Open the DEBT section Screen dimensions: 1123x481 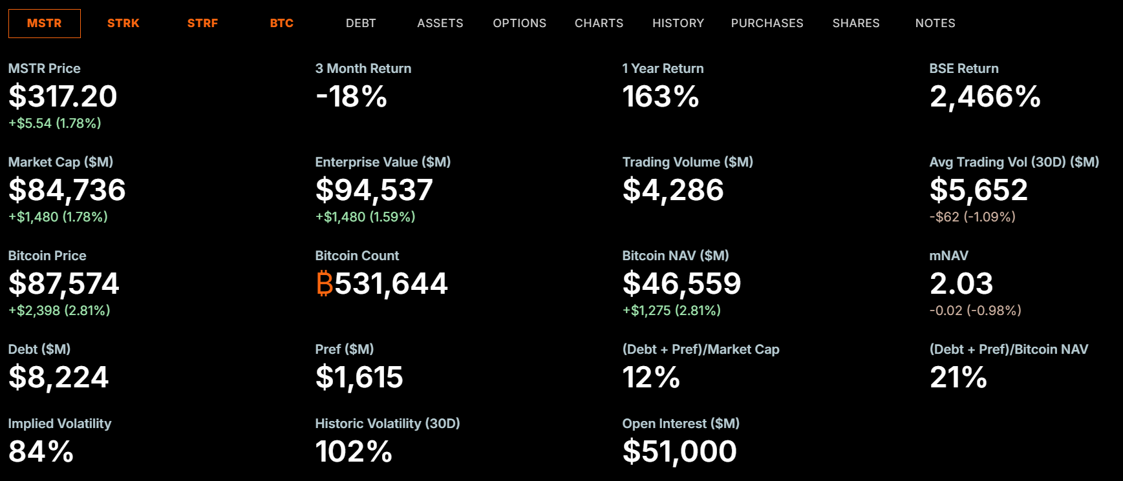[x=361, y=23]
